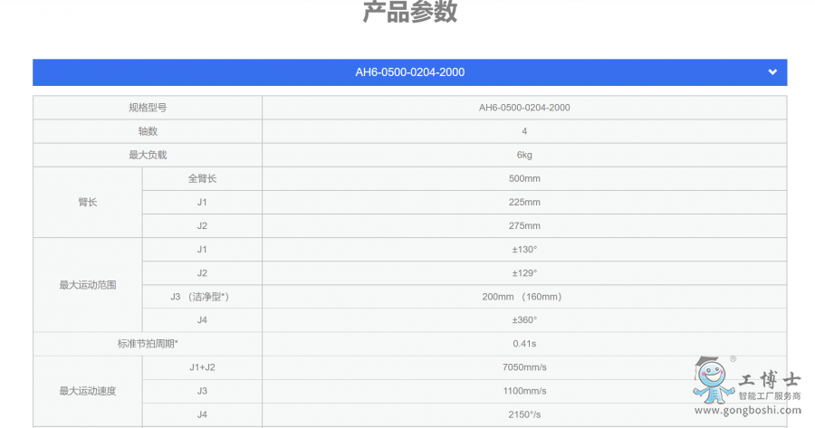
Task: Click the 工博士 mascot logo icon
Action: (x=714, y=380)
